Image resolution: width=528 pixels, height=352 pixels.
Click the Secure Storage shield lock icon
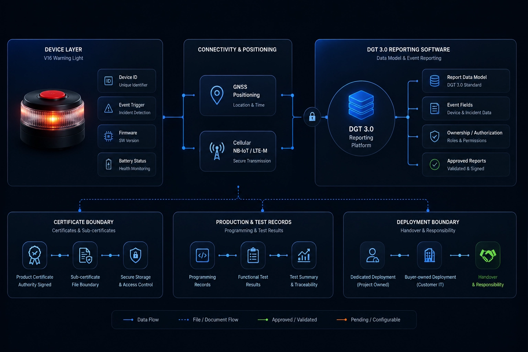click(135, 255)
